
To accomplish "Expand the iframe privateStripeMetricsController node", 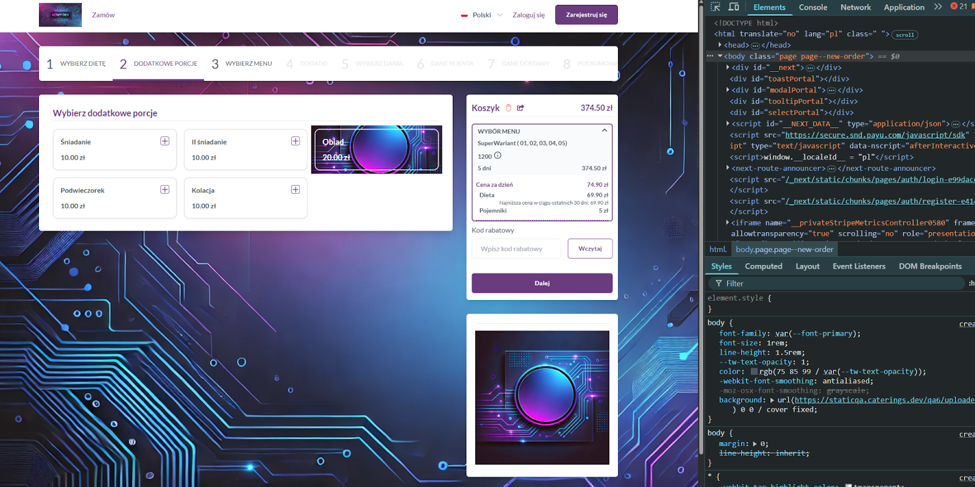I will click(728, 223).
